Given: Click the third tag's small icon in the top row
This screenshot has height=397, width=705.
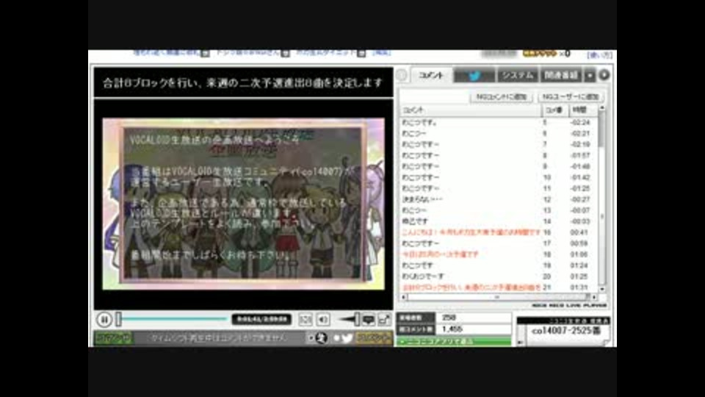Looking at the screenshot, I should click(x=361, y=53).
